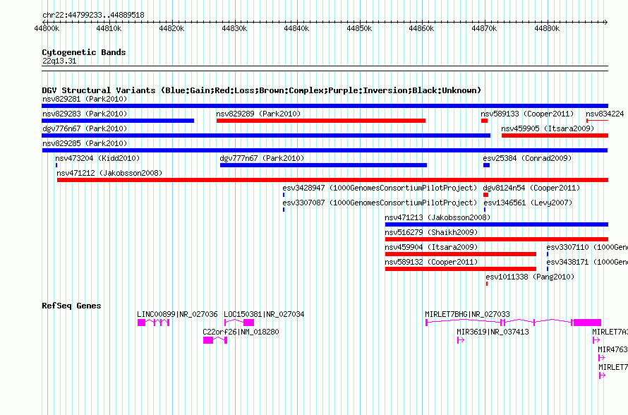628x415 pixels.
Task: Select the nsv516279 (Shaikh2009) red bar
Action: [497, 239]
